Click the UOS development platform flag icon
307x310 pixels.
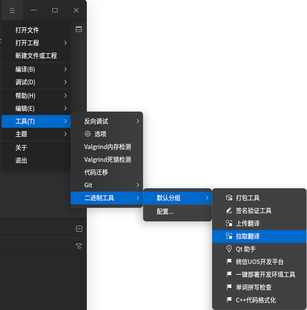point(229,262)
